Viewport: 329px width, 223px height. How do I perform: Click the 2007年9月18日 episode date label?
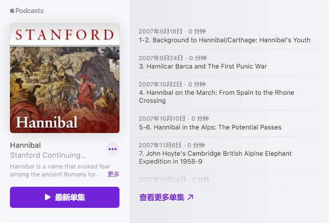pos(160,31)
